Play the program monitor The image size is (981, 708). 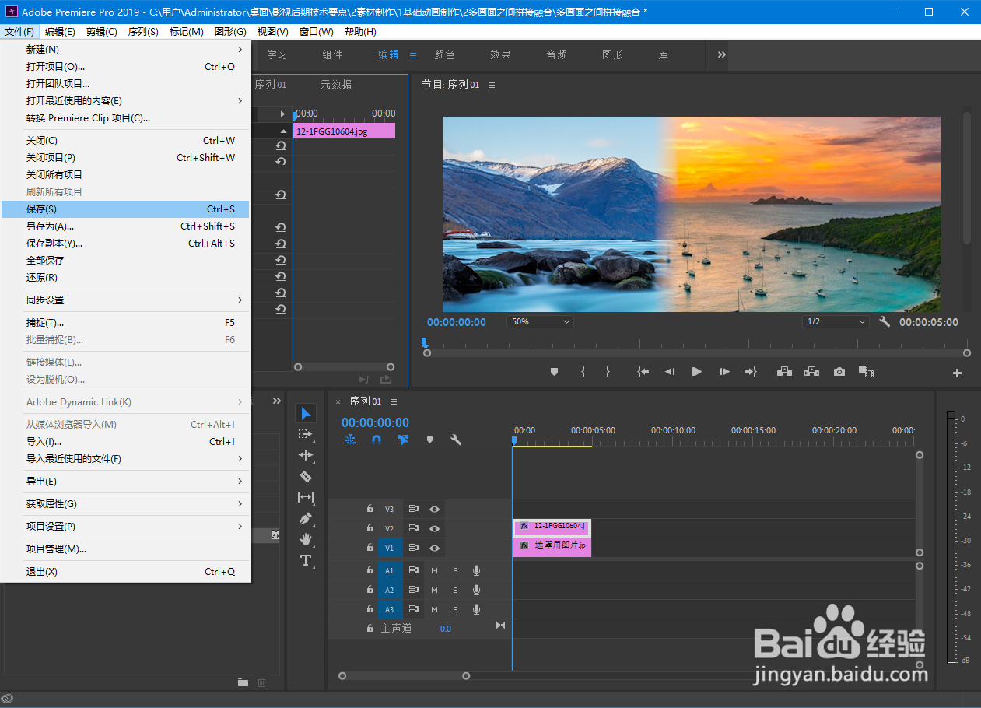[696, 372]
